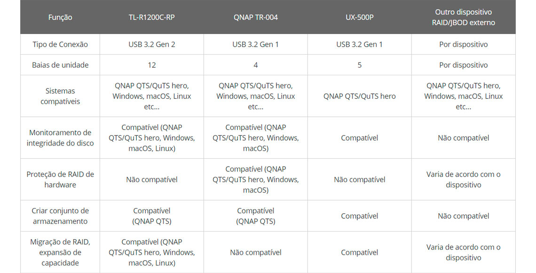The image size is (536, 273).
Task: Select Proteção de RAID de hardware label
Action: pos(60,179)
